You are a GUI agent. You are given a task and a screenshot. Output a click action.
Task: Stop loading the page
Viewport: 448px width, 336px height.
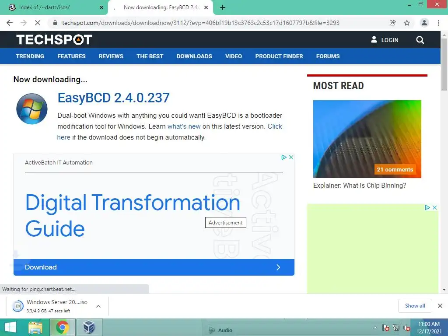(38, 23)
